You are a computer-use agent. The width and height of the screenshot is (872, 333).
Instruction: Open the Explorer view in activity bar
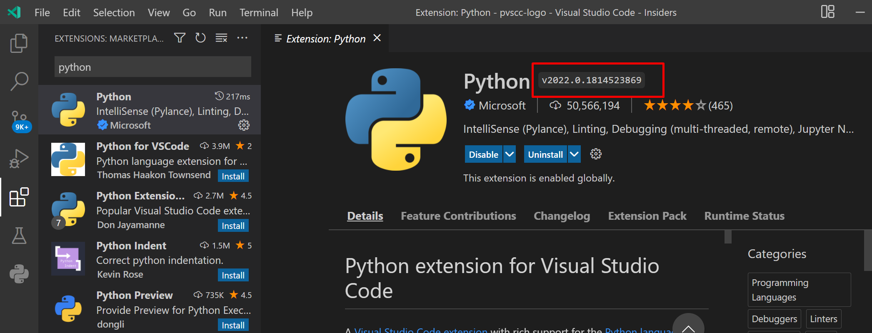click(19, 43)
